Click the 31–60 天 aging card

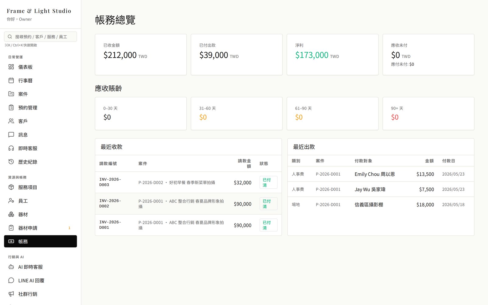pyautogui.click(x=237, y=113)
